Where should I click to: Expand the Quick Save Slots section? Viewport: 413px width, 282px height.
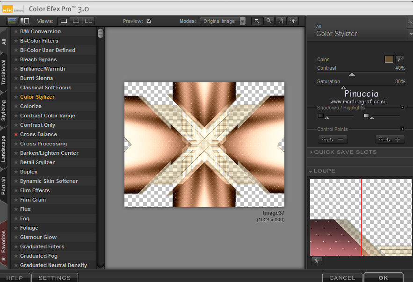345,152
